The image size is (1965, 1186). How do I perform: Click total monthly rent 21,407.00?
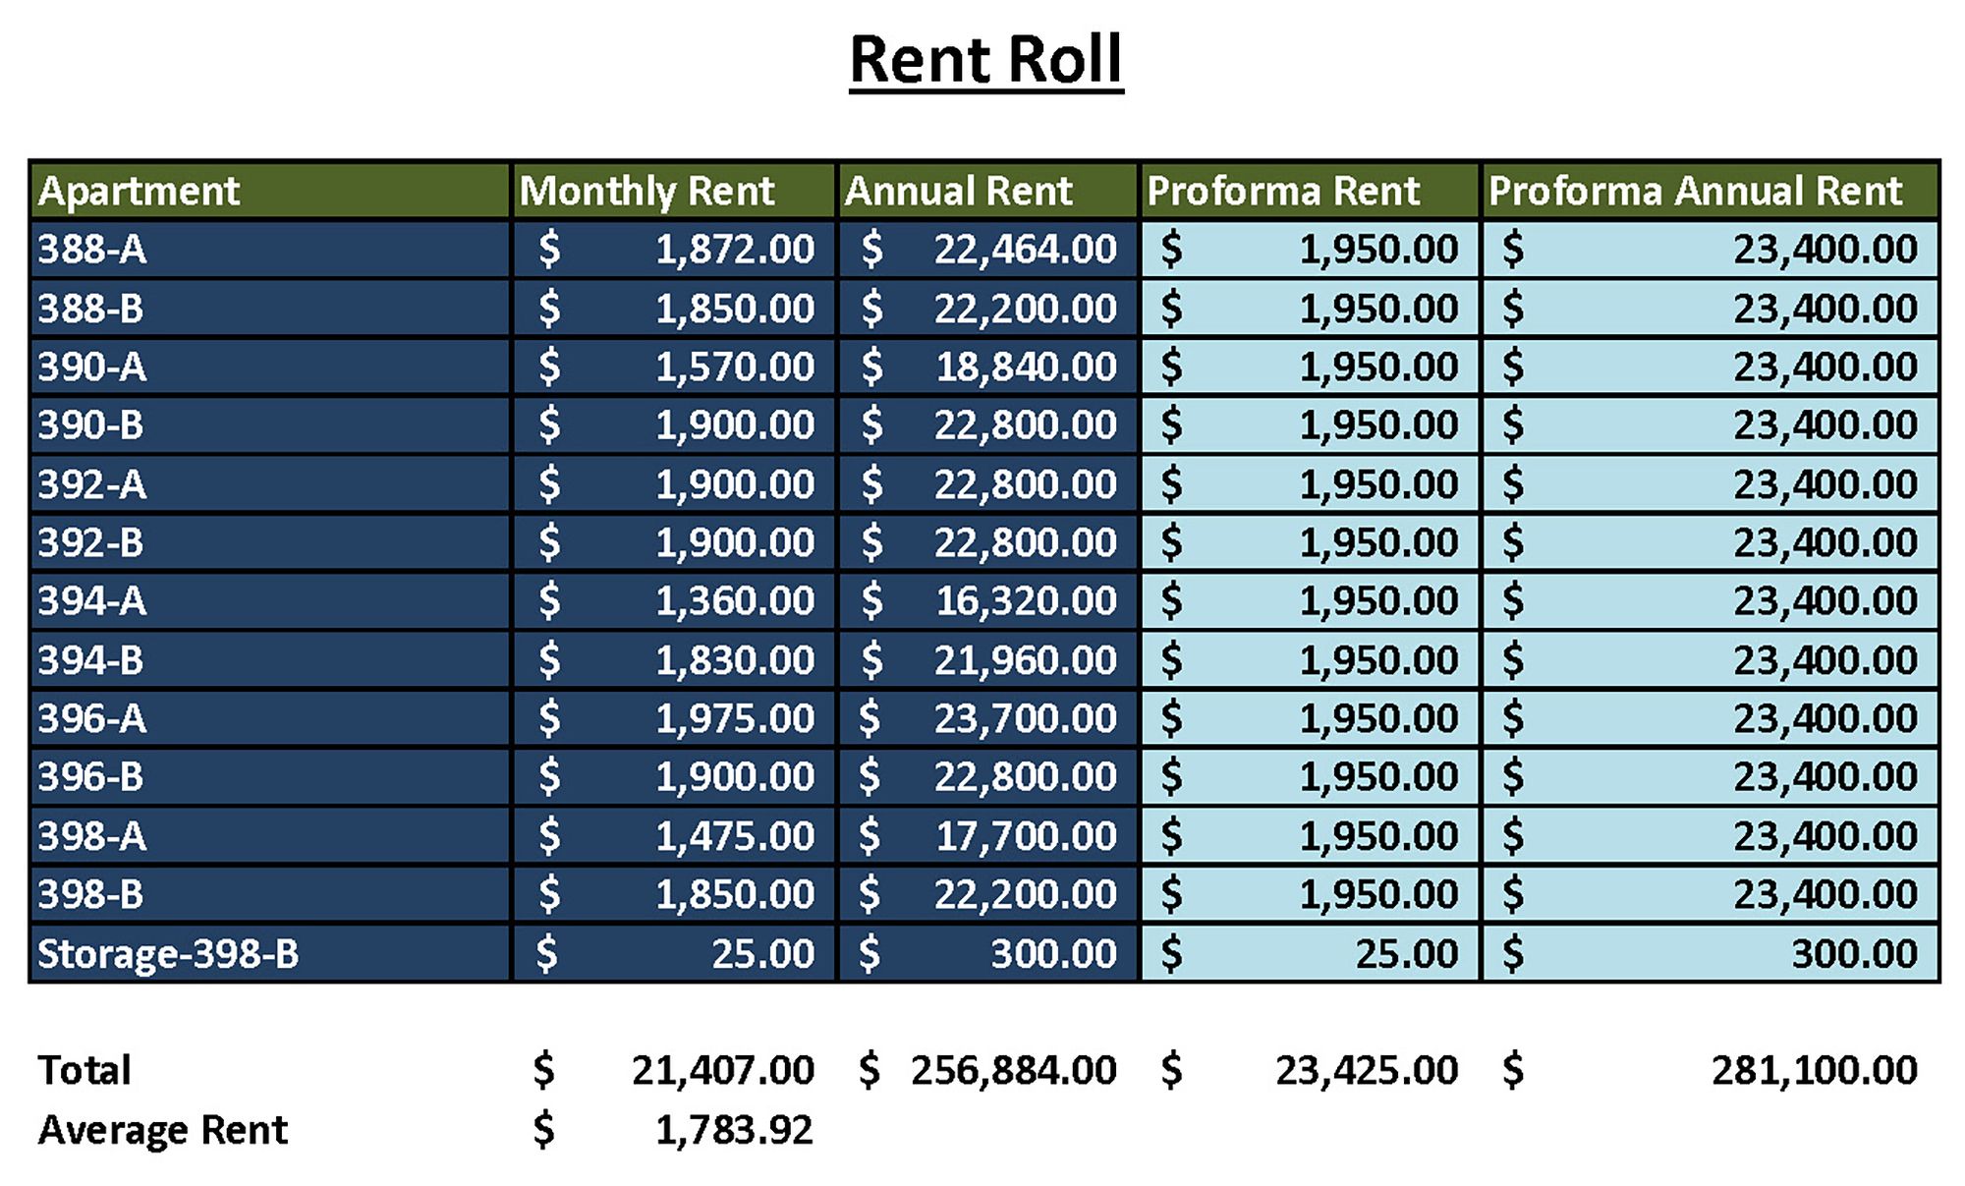tap(722, 1070)
